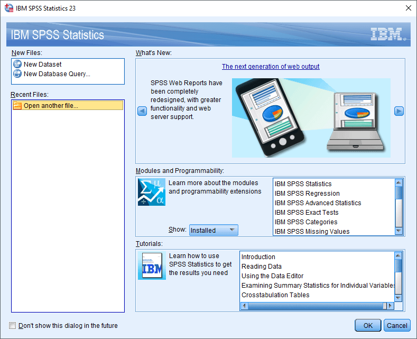Viewport: 417px width, 339px height.
Task: Click the web reports illustration image
Action: click(311, 118)
